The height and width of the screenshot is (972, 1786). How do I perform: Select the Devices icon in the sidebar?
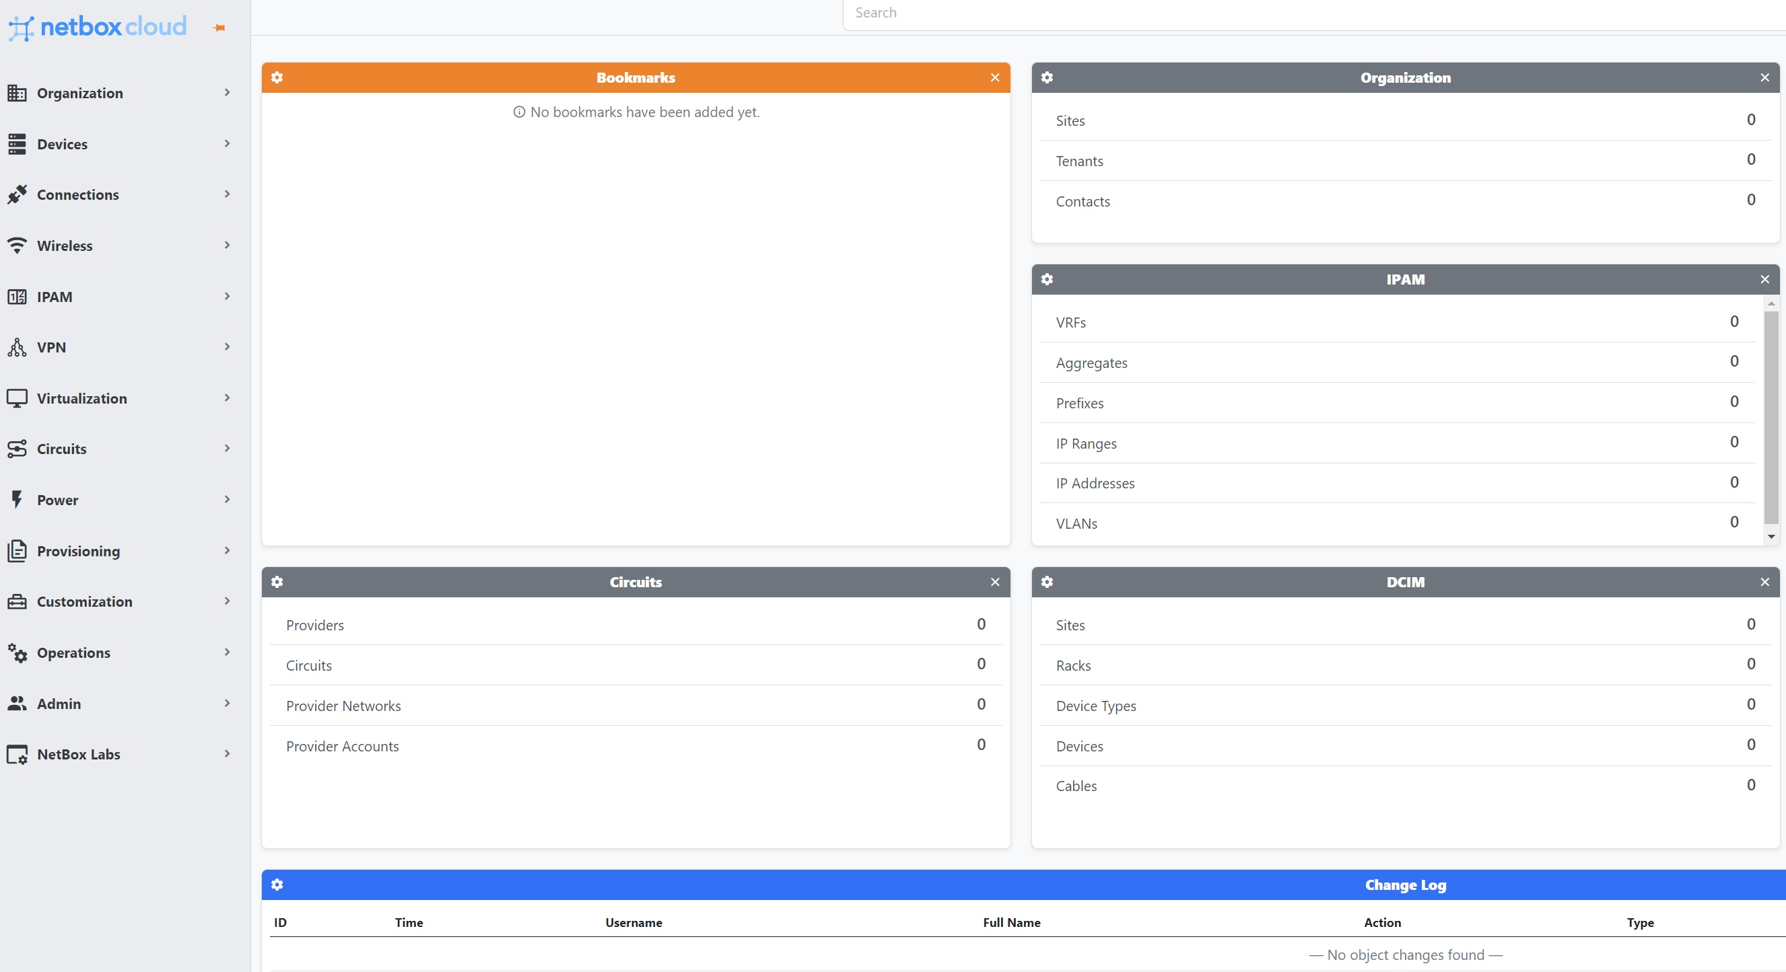pos(18,143)
